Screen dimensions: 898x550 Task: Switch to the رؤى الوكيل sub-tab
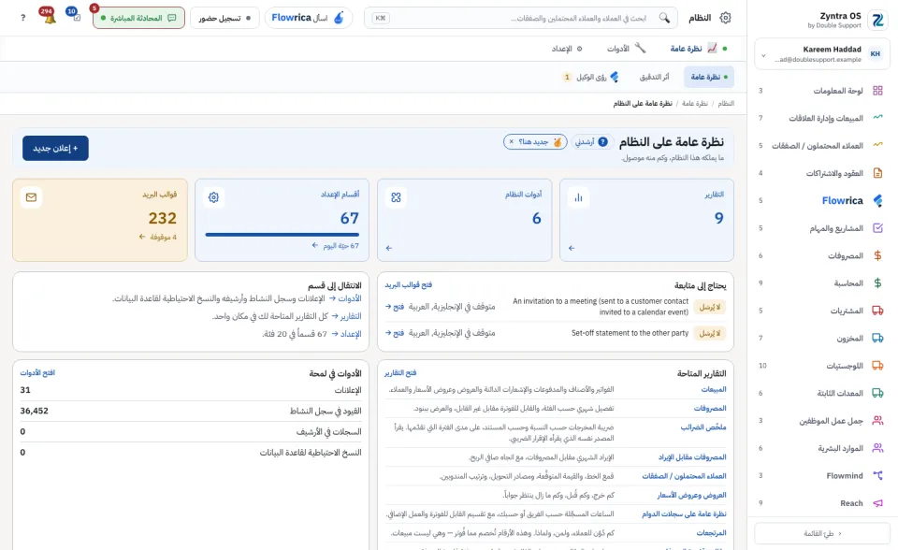click(590, 77)
